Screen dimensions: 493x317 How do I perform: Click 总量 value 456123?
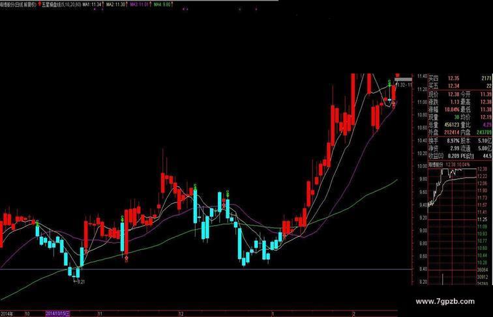[452, 124]
